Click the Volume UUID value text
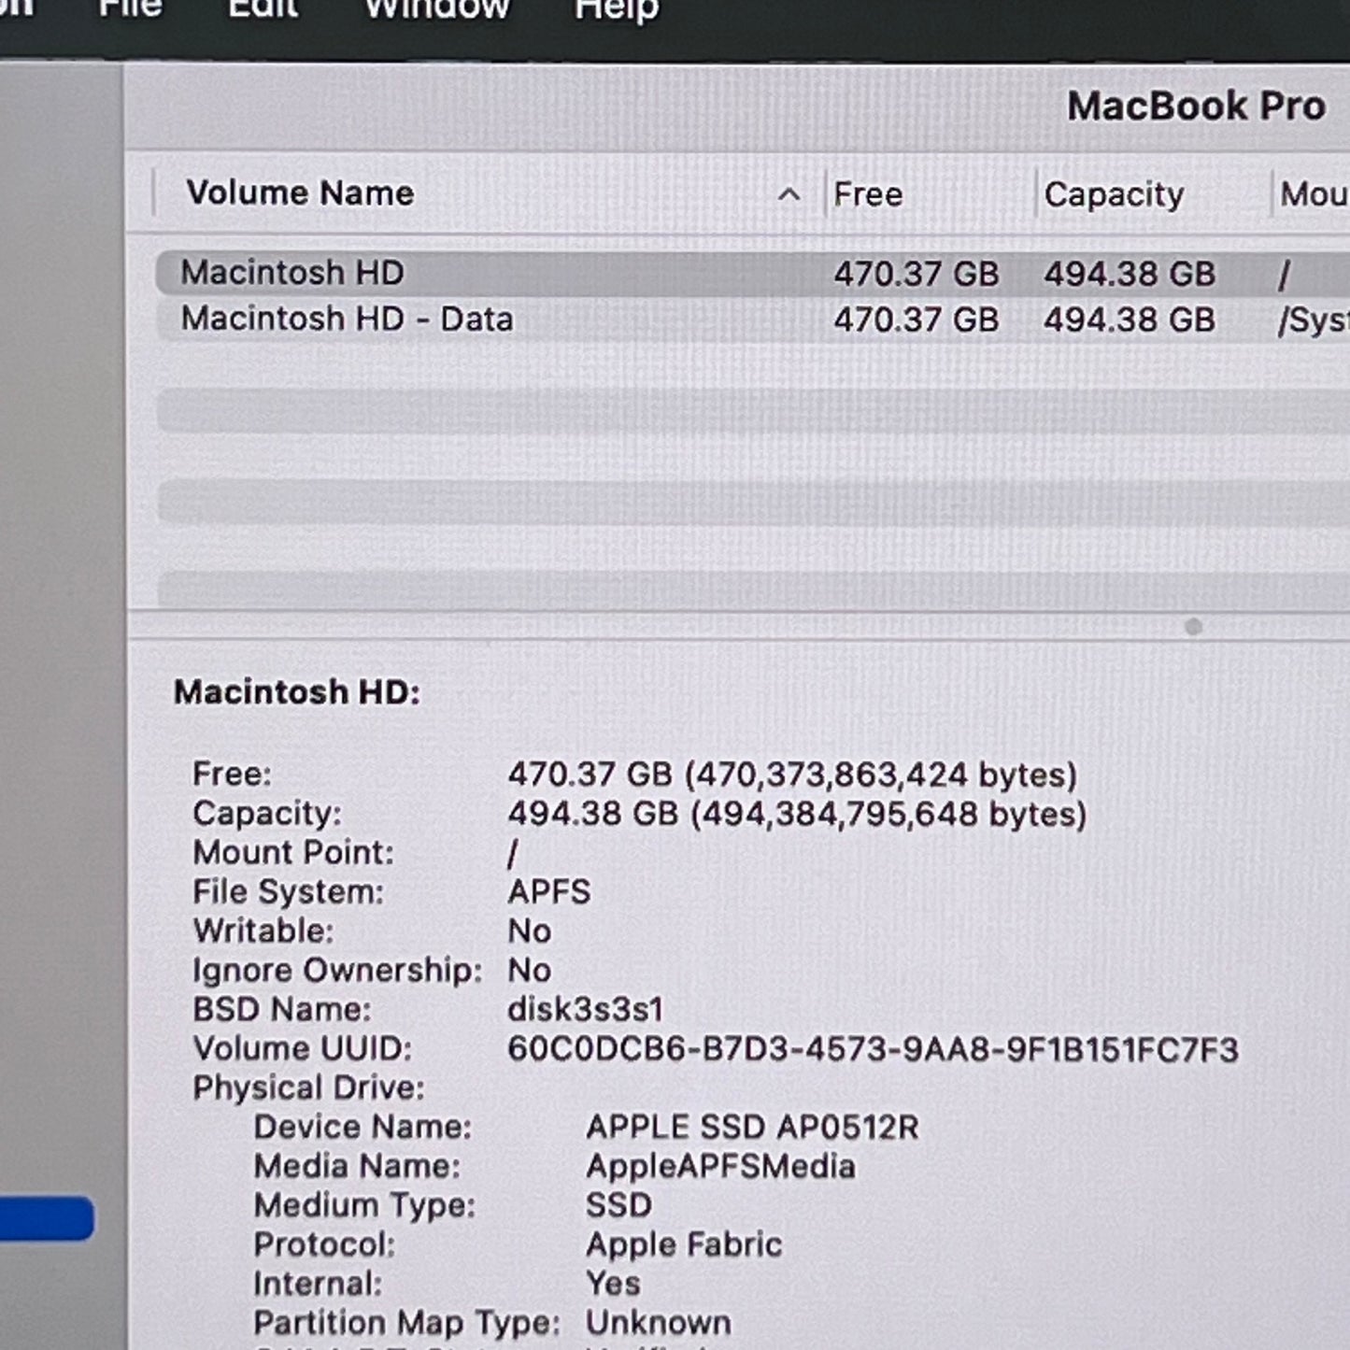This screenshot has height=1350, width=1350. pyautogui.click(x=873, y=1049)
